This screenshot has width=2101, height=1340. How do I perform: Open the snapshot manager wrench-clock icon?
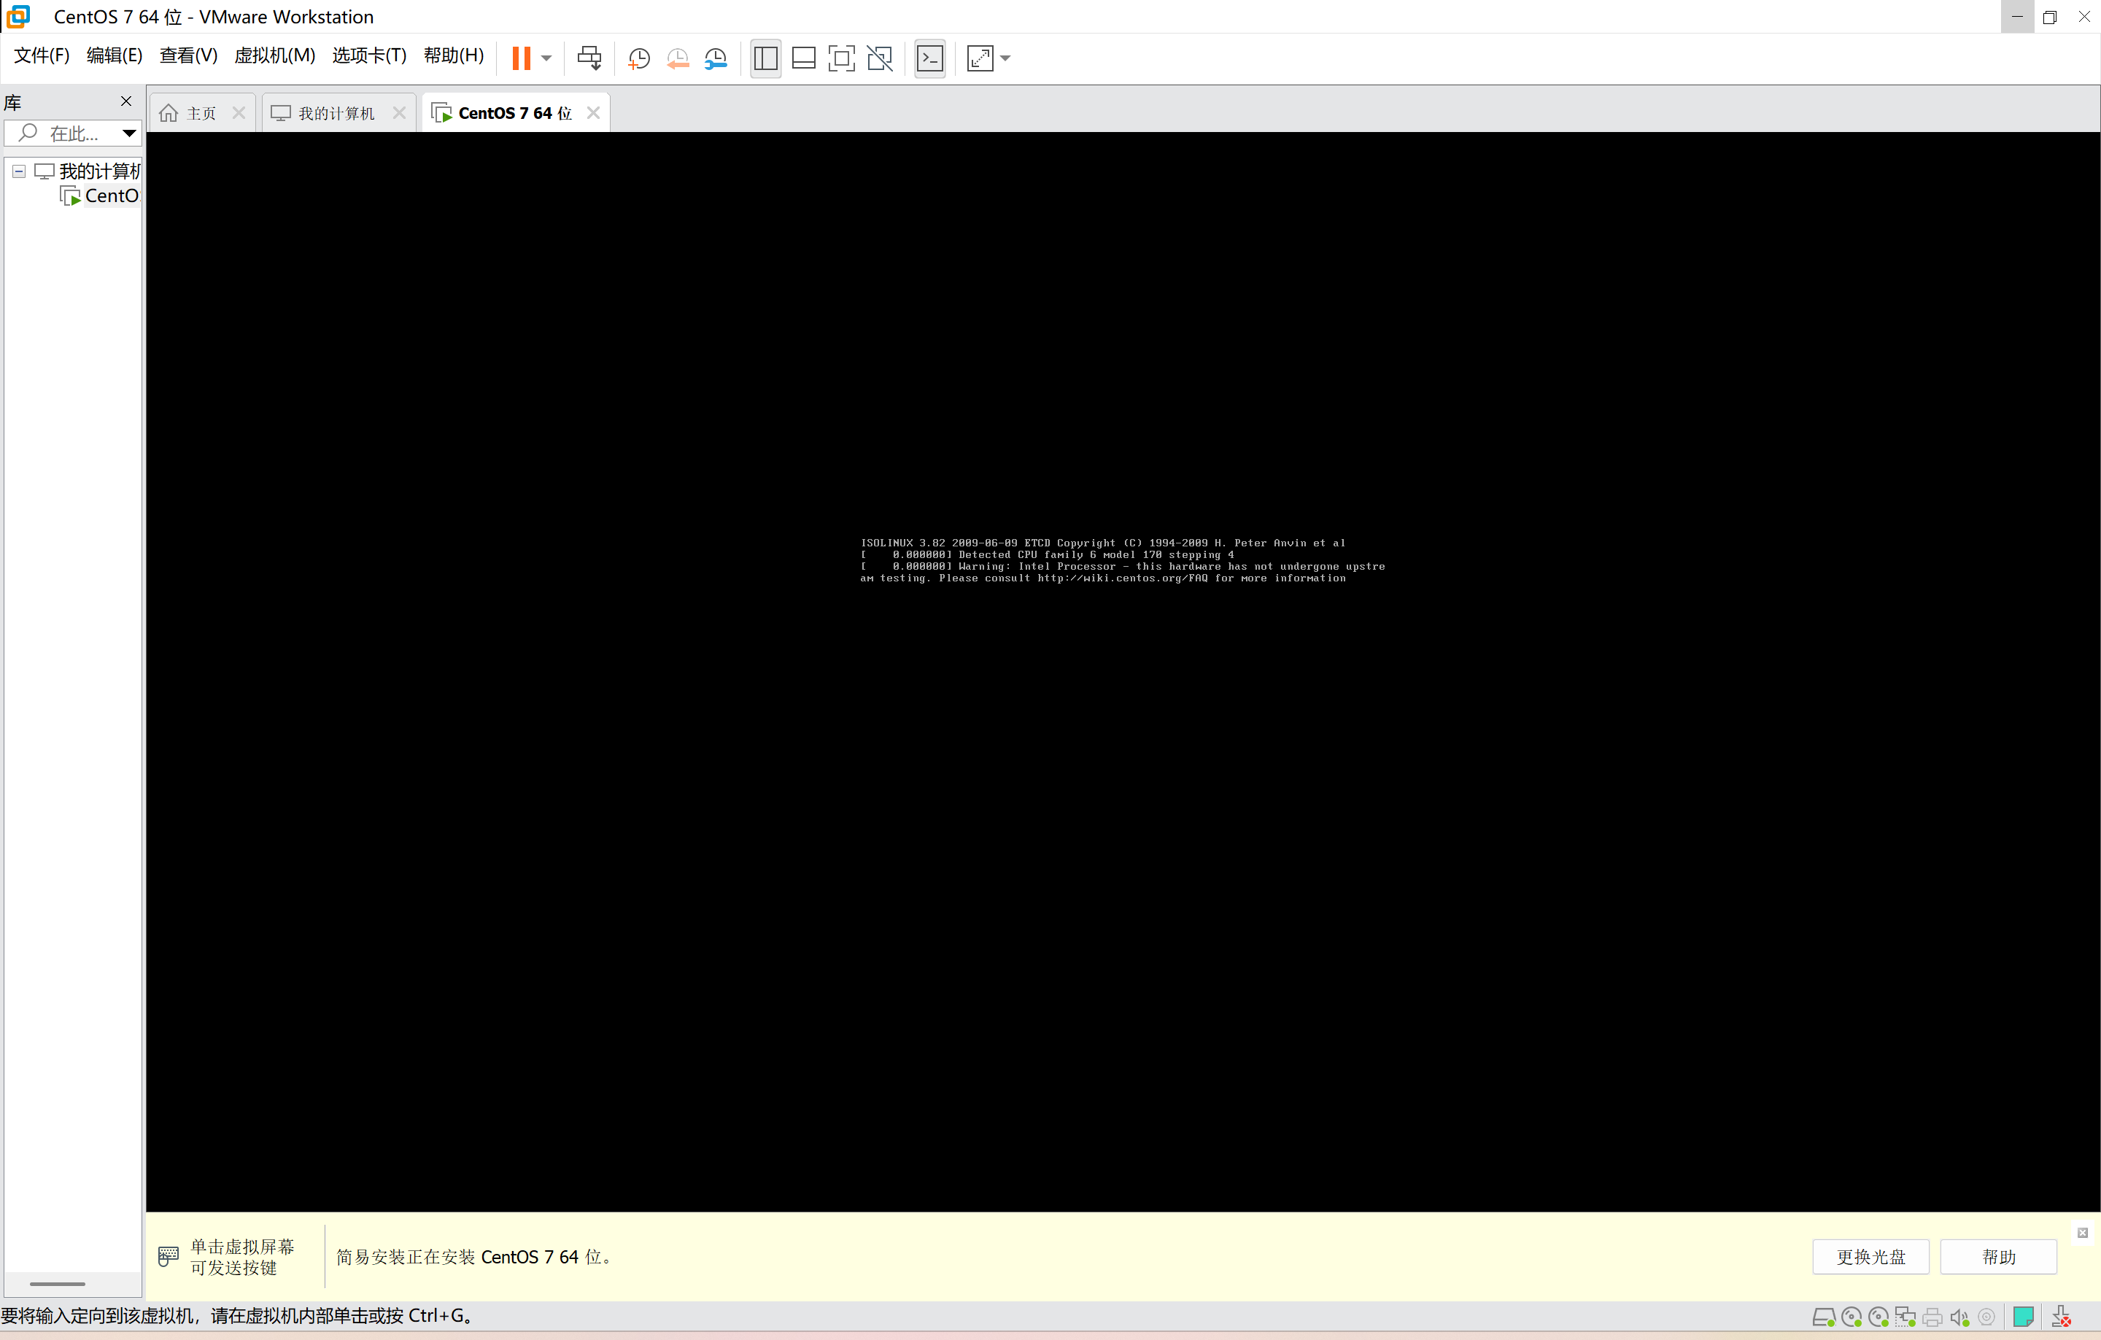click(x=716, y=58)
